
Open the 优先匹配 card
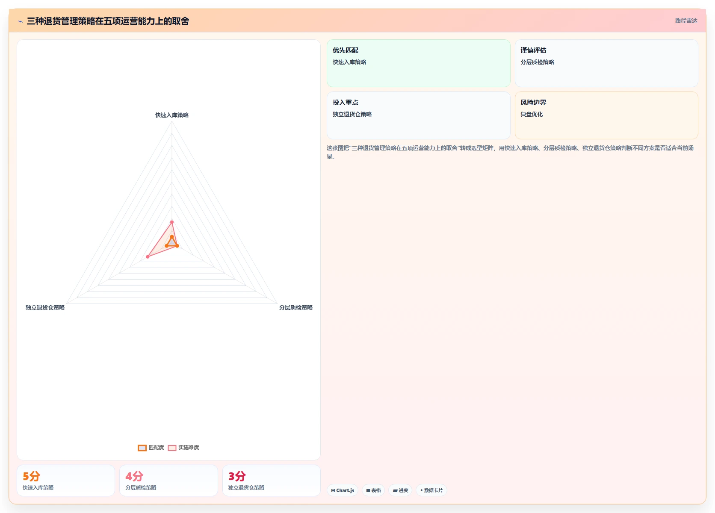coord(419,63)
